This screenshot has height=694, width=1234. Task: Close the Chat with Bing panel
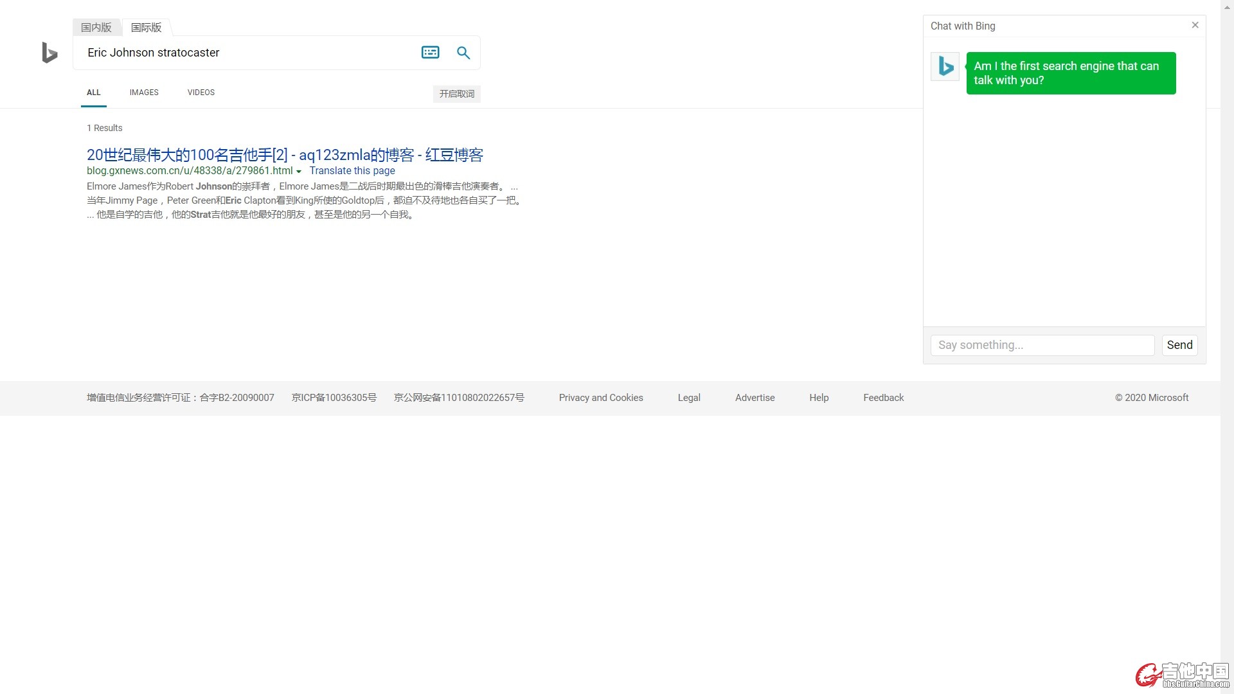click(x=1195, y=25)
